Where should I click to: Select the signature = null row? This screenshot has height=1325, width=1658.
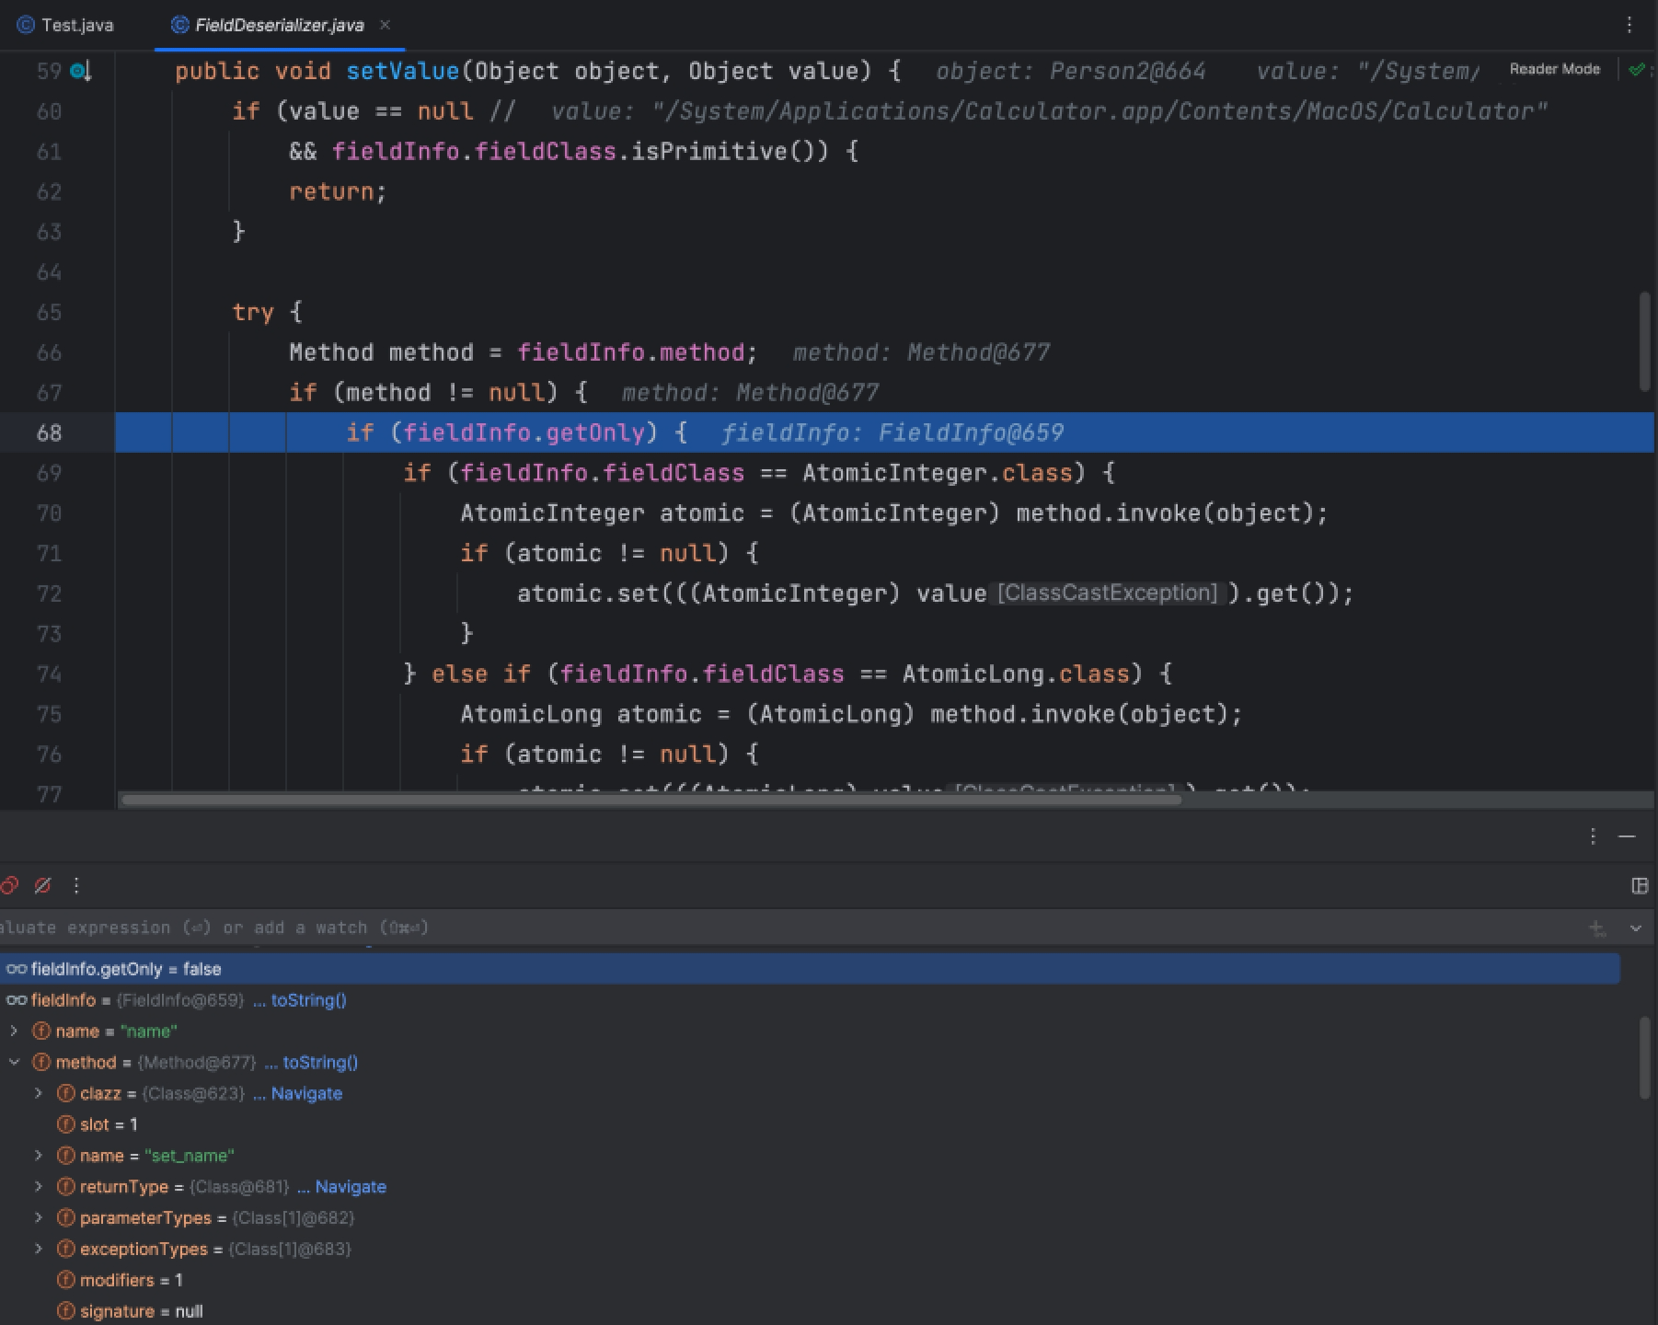point(810,1310)
